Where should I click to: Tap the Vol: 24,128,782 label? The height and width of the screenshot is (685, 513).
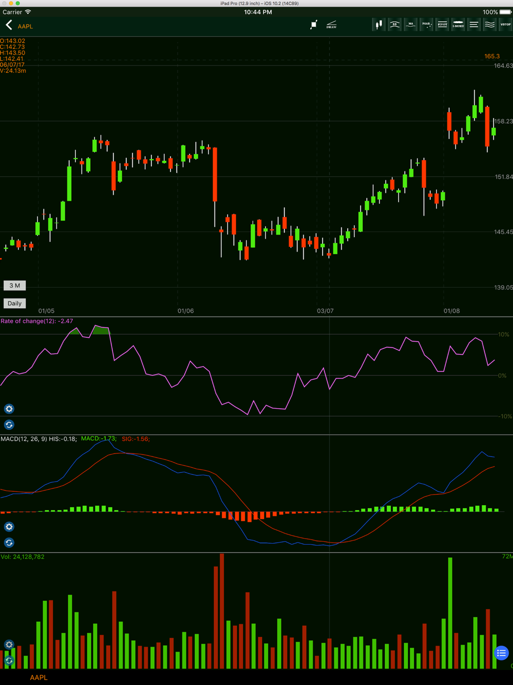(x=23, y=557)
